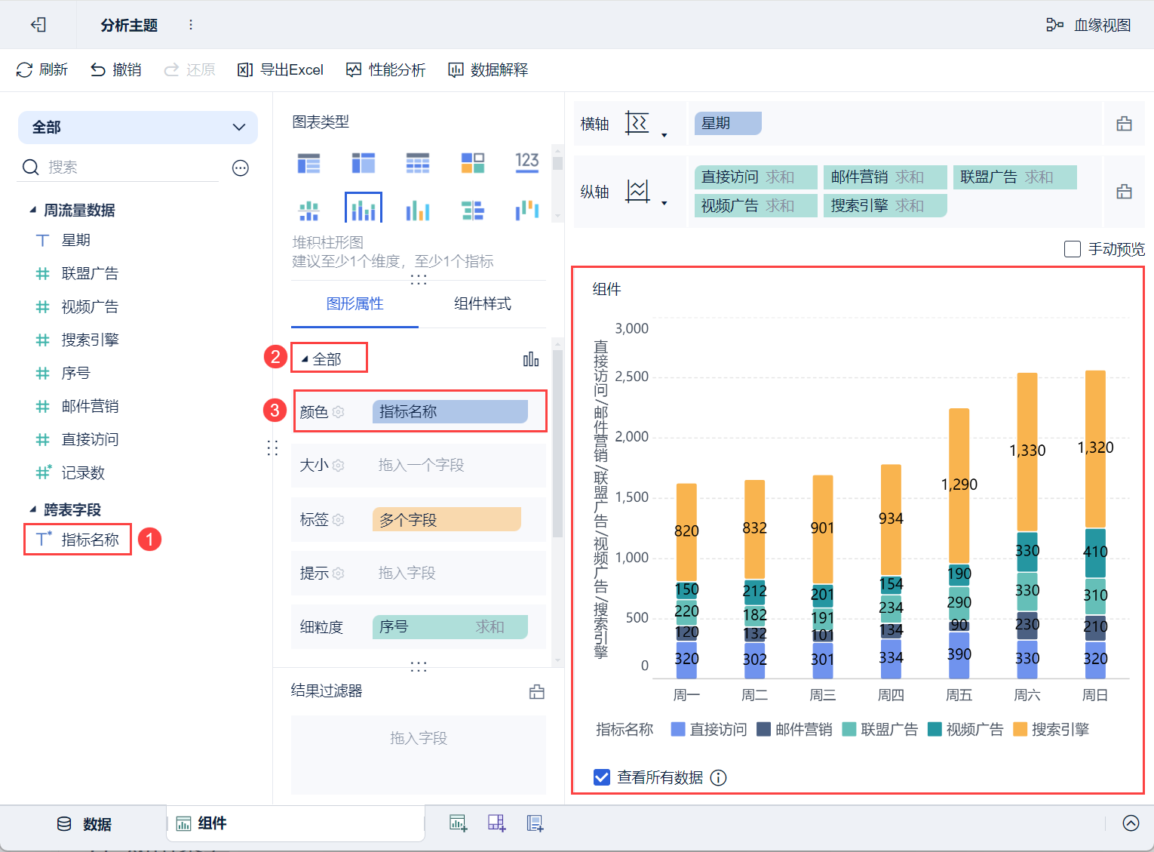Click the 搜索引擎 legend color swatch
The height and width of the screenshot is (852, 1154).
(1020, 729)
